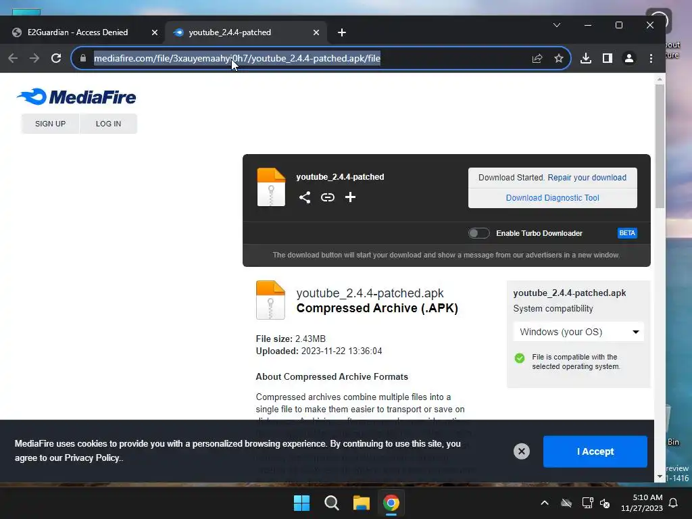The image size is (692, 519).
Task: Go back with the browser back arrow
Action: tap(13, 58)
